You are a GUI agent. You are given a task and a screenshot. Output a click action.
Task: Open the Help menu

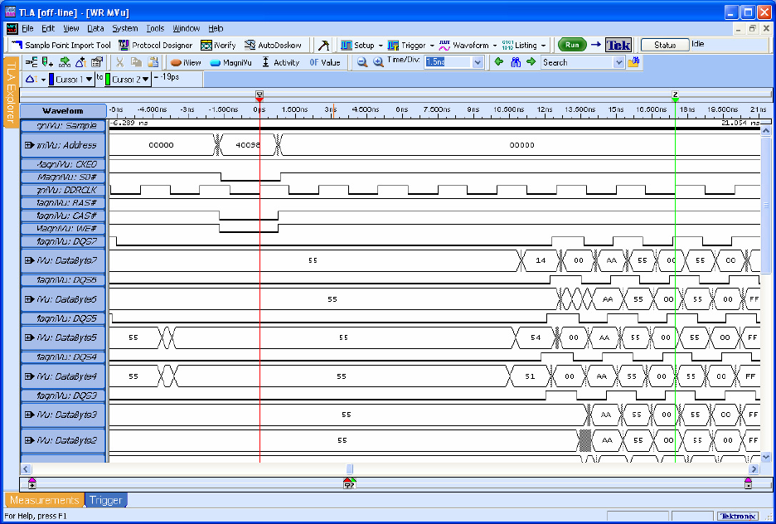tap(216, 28)
